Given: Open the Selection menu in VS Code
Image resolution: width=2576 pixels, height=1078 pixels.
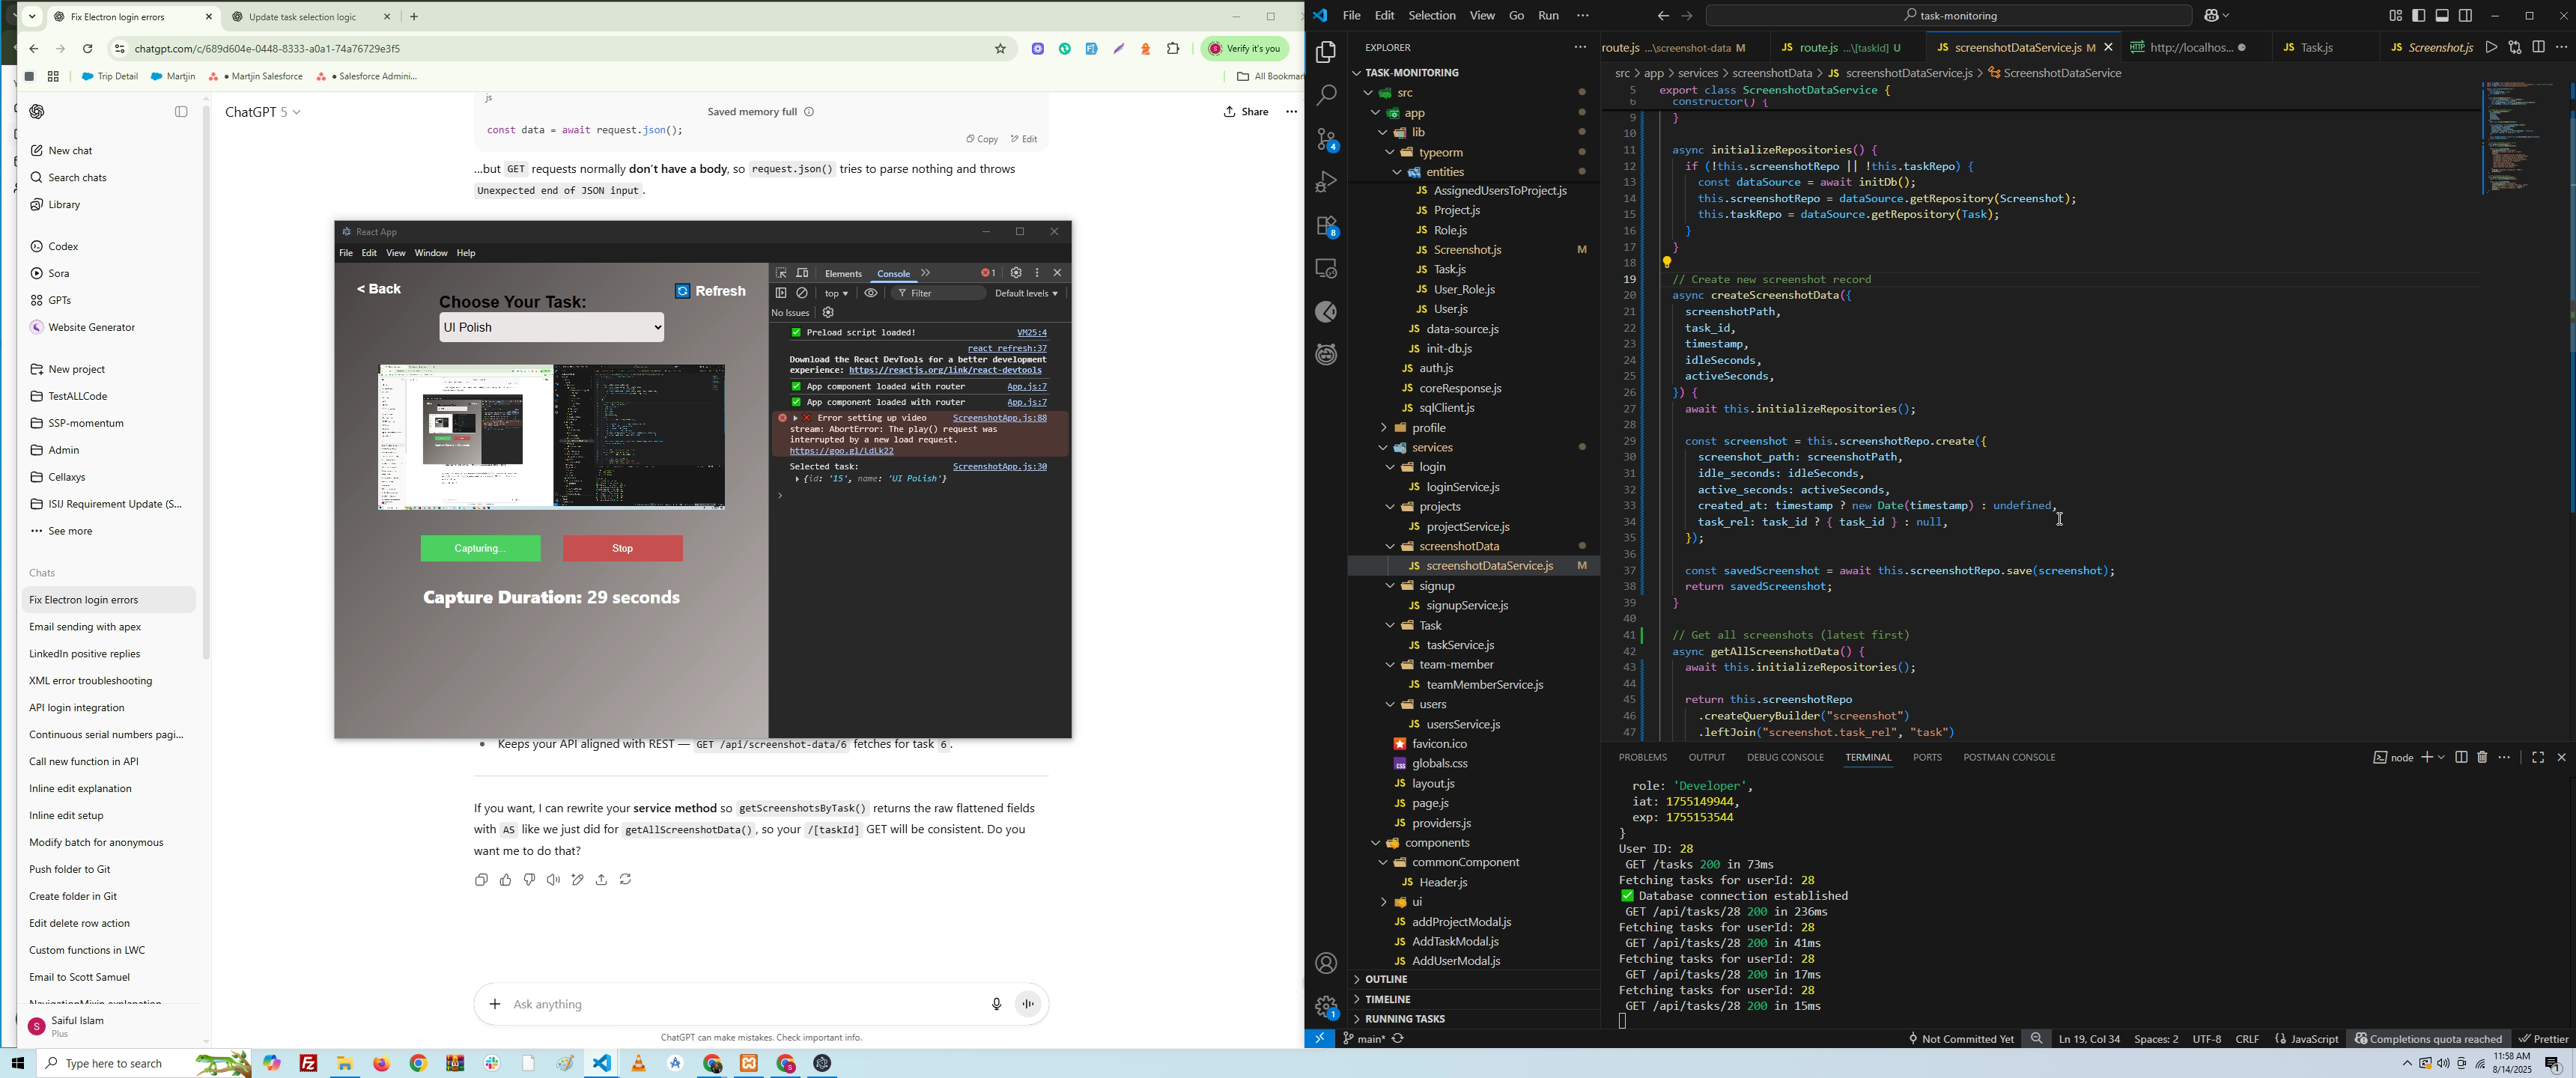Looking at the screenshot, I should tap(1431, 16).
